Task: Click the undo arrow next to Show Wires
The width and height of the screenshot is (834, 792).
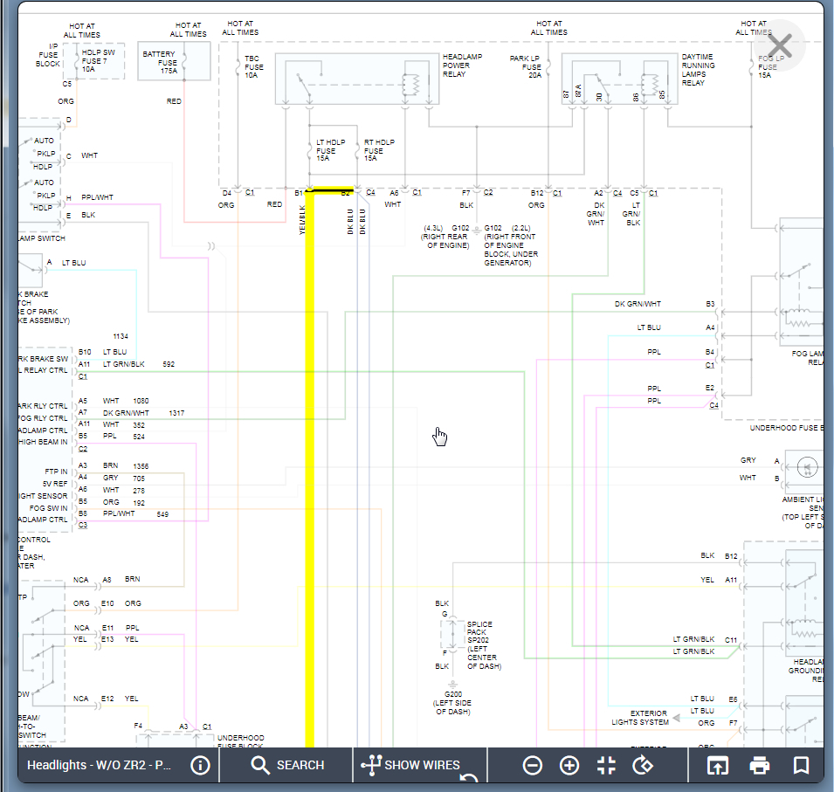Action: (x=469, y=779)
